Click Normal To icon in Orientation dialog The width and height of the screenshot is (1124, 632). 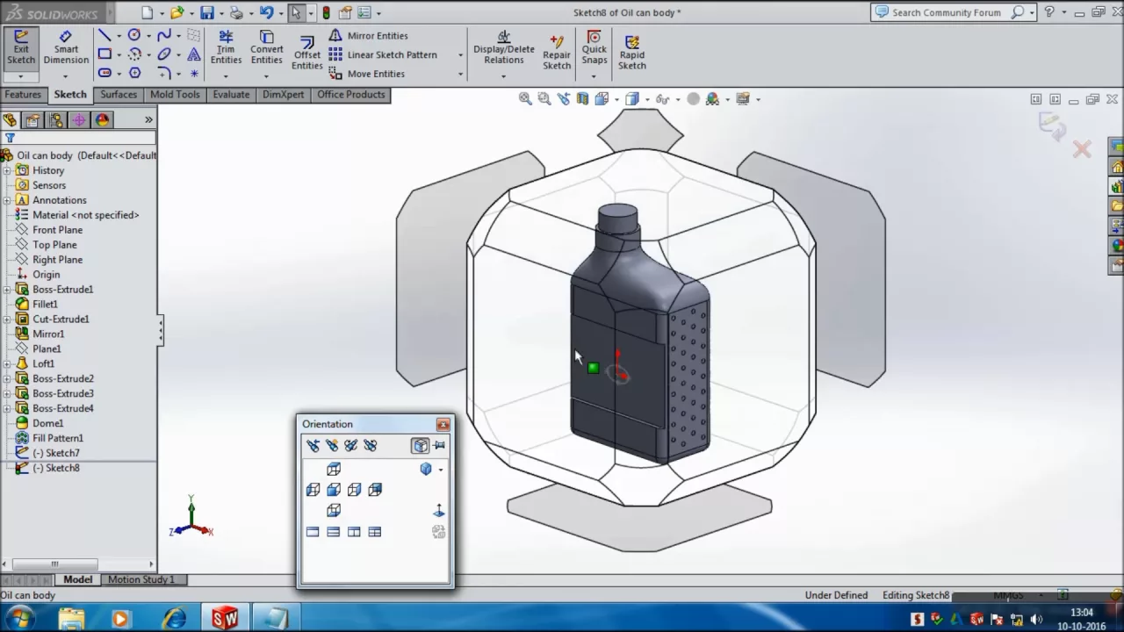click(438, 511)
